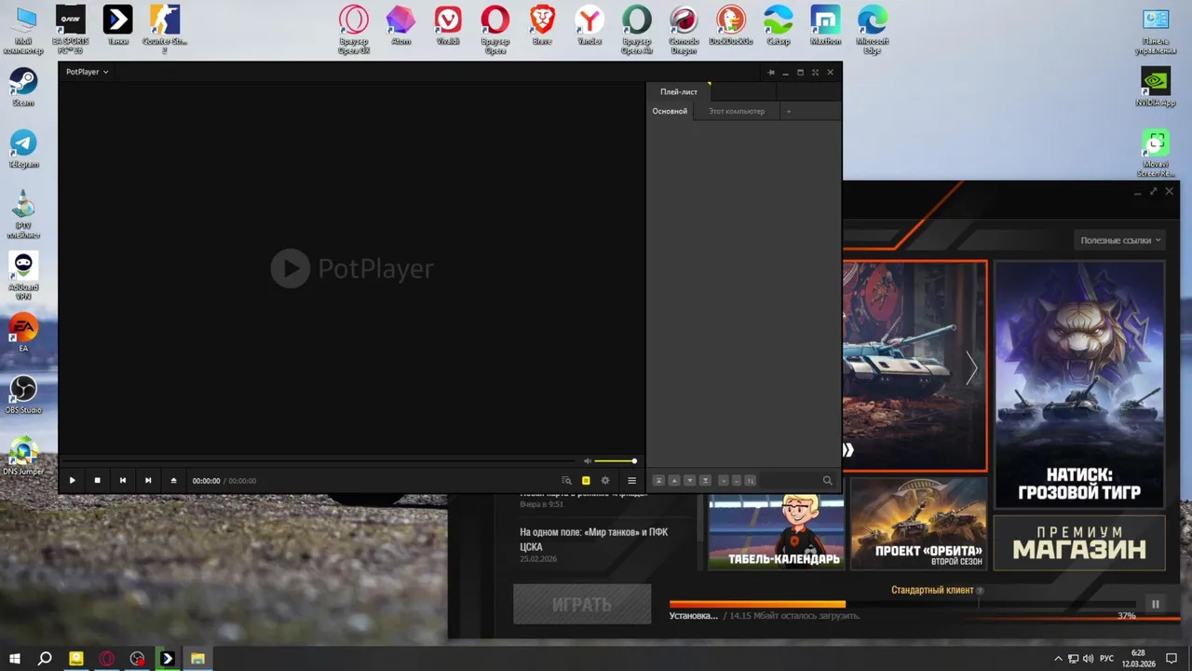Click the playlist sort button

point(750,481)
